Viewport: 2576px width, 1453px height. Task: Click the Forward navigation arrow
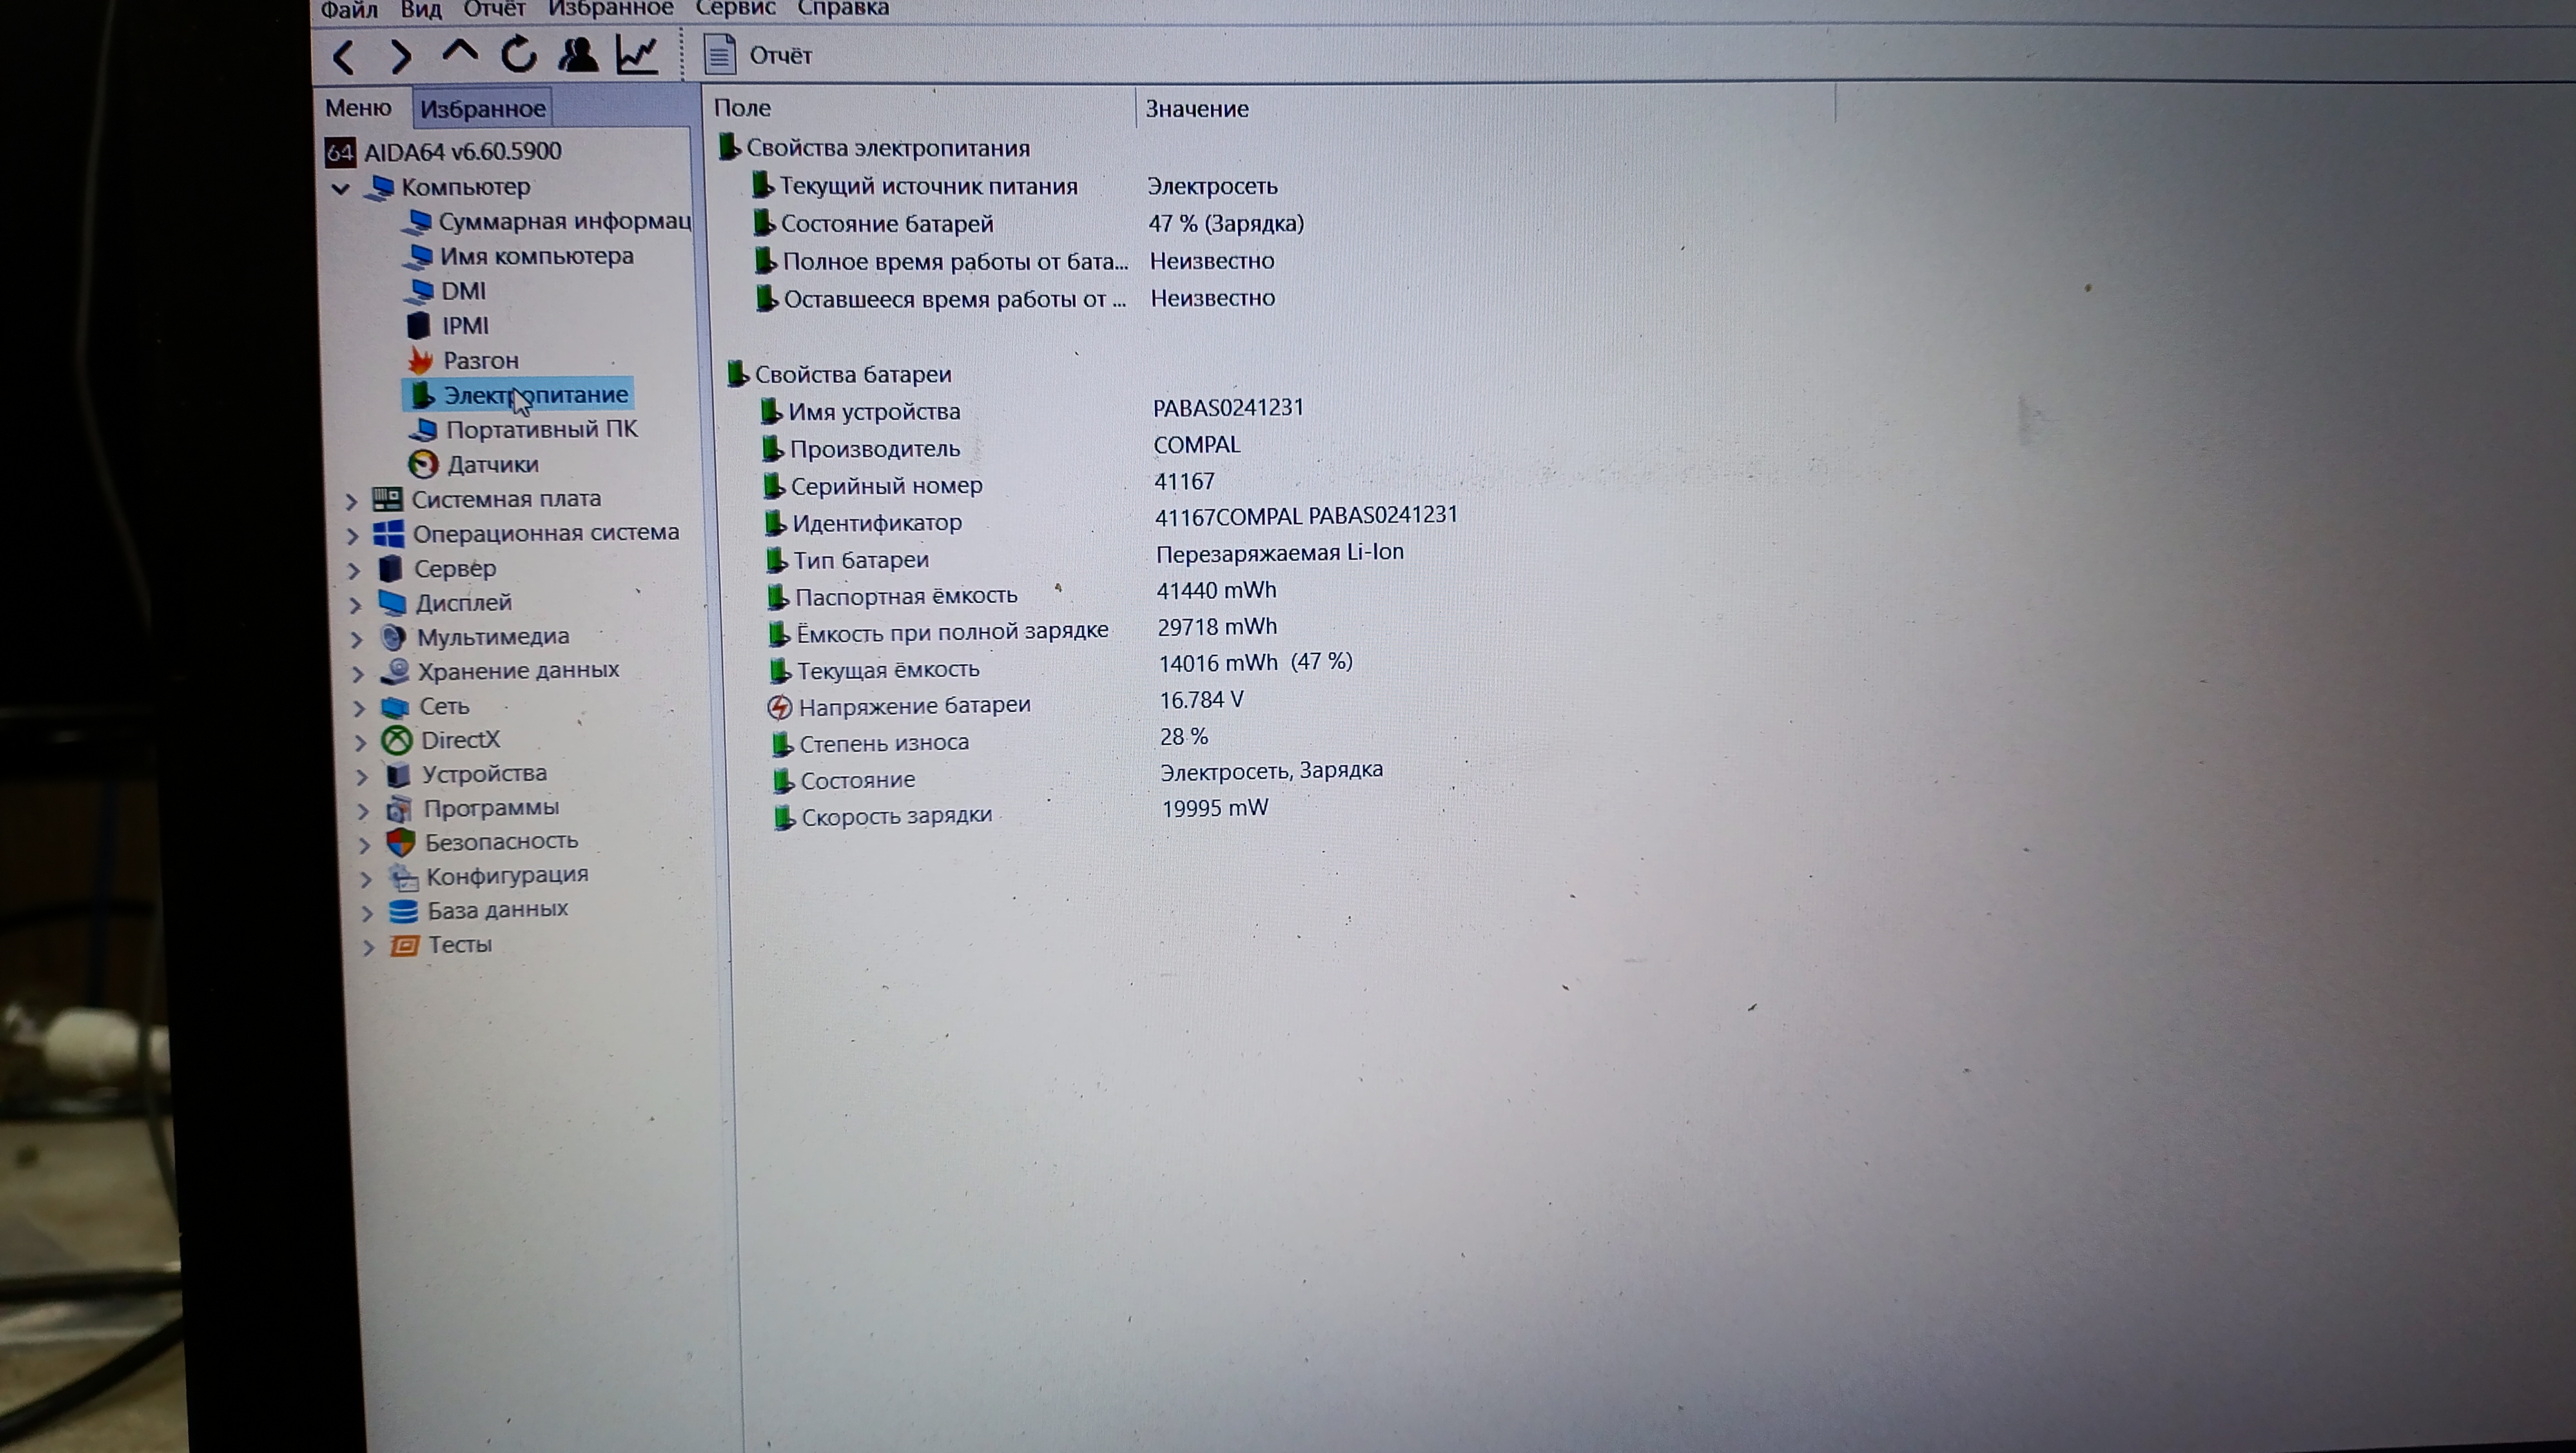[x=401, y=56]
